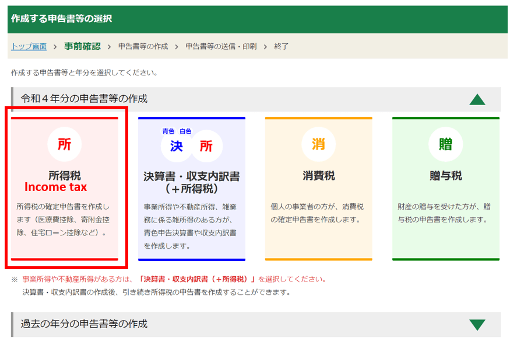Select the 決算書・収支内訳書(+所得税) card title
Screen dimensions: 510x341
coord(192,182)
